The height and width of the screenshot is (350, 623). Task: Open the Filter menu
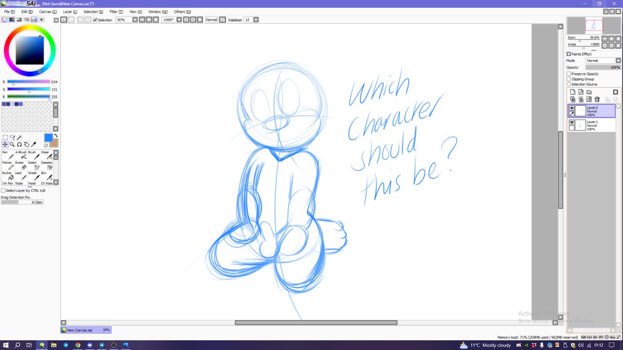[x=116, y=12]
